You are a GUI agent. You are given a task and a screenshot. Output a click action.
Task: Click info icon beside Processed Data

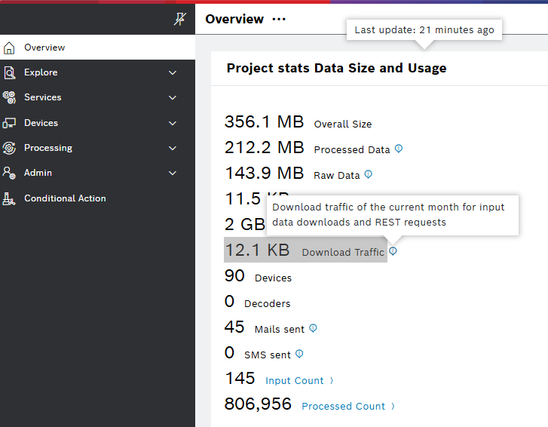[x=399, y=149]
